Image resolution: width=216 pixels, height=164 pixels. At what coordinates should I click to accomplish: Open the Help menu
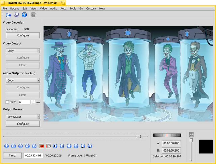[102, 8]
